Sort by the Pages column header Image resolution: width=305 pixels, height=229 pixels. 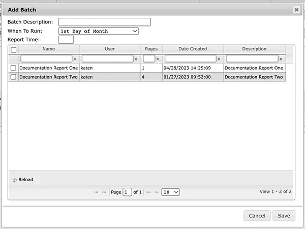tap(151, 49)
